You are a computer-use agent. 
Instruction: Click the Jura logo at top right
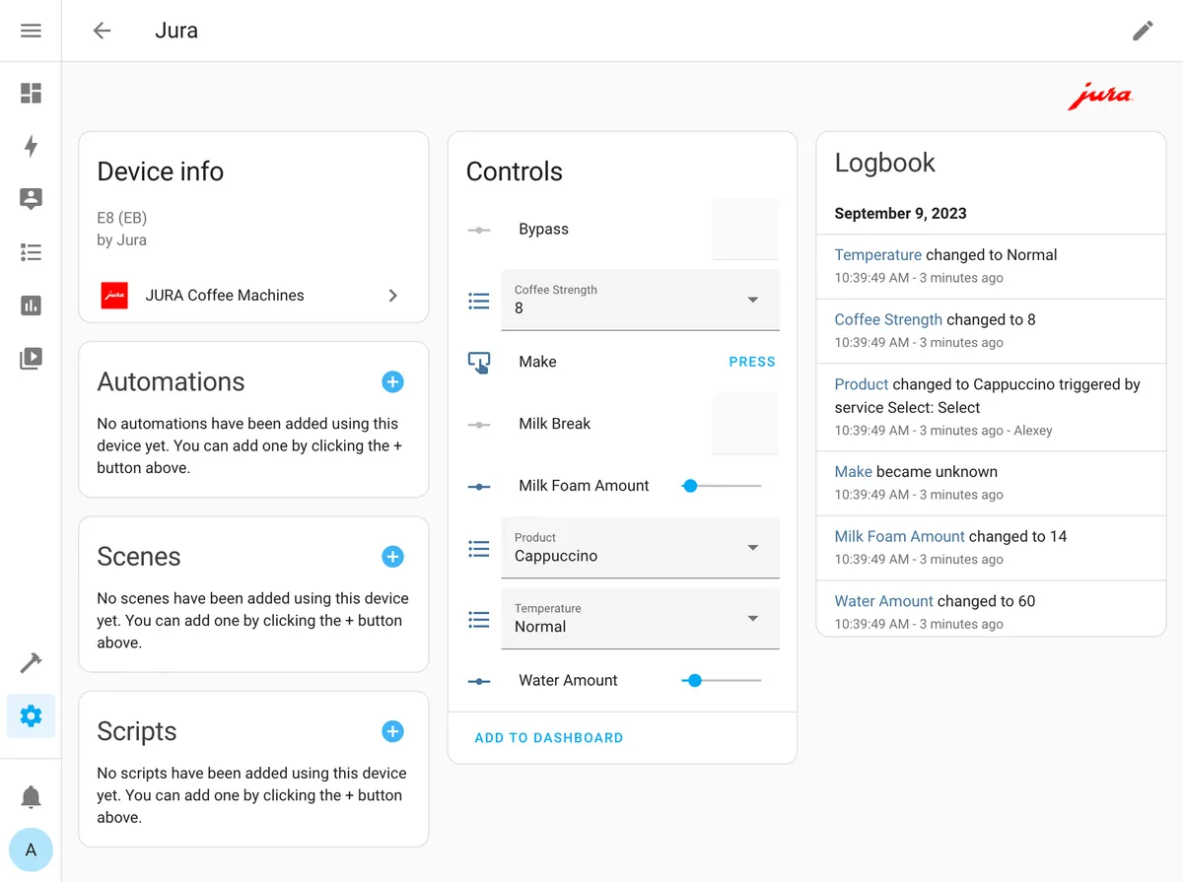pos(1100,97)
